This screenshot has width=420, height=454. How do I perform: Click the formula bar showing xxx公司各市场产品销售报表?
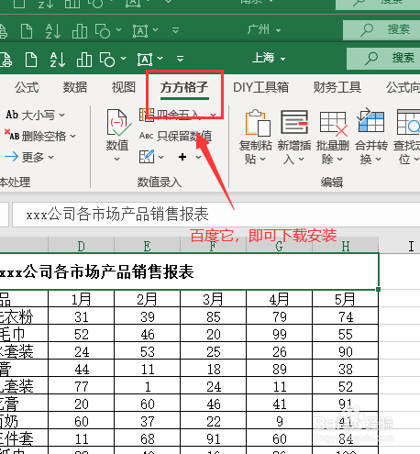point(216,214)
